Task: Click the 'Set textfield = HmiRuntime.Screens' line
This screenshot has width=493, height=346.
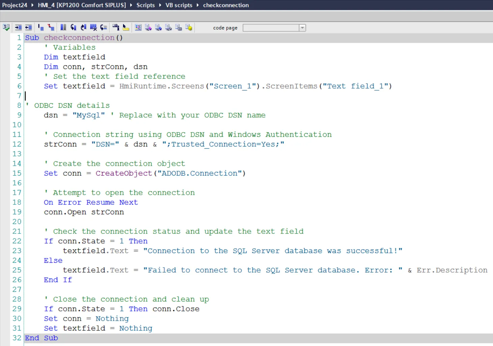Action: point(218,86)
